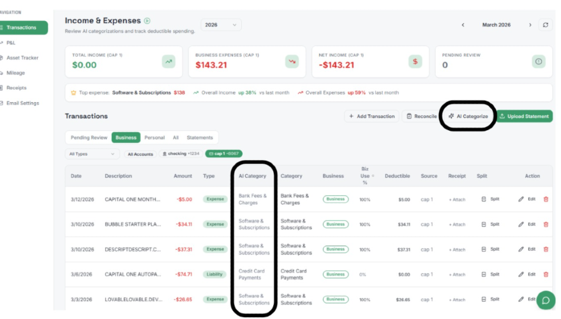
Task: Attach receipt to LOVABLELOVABLE row
Action: (x=457, y=300)
